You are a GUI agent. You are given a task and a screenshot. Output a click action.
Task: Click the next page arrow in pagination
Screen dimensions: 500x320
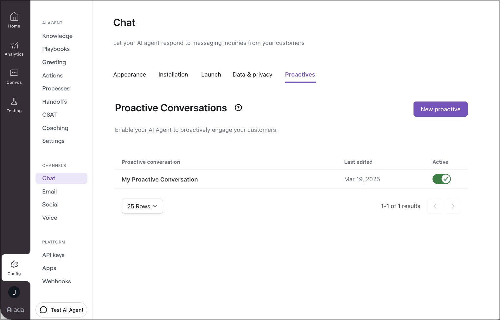point(453,206)
